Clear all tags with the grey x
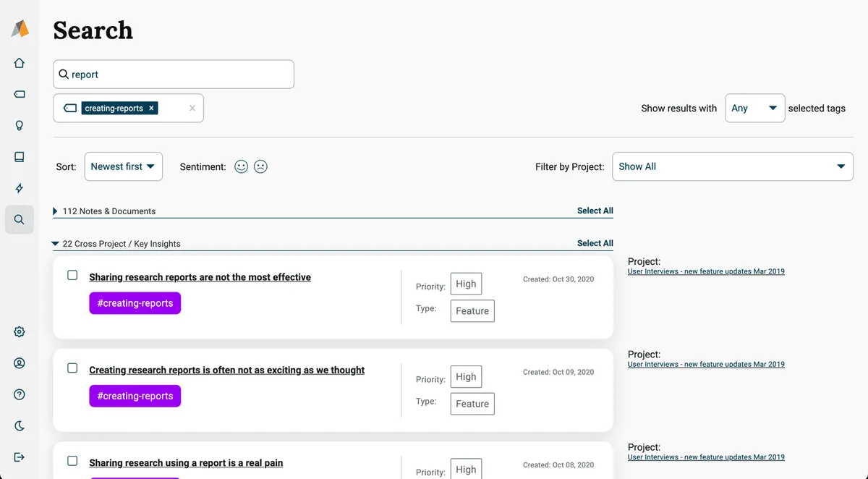Screen dimensions: 868x479 (x=192, y=108)
